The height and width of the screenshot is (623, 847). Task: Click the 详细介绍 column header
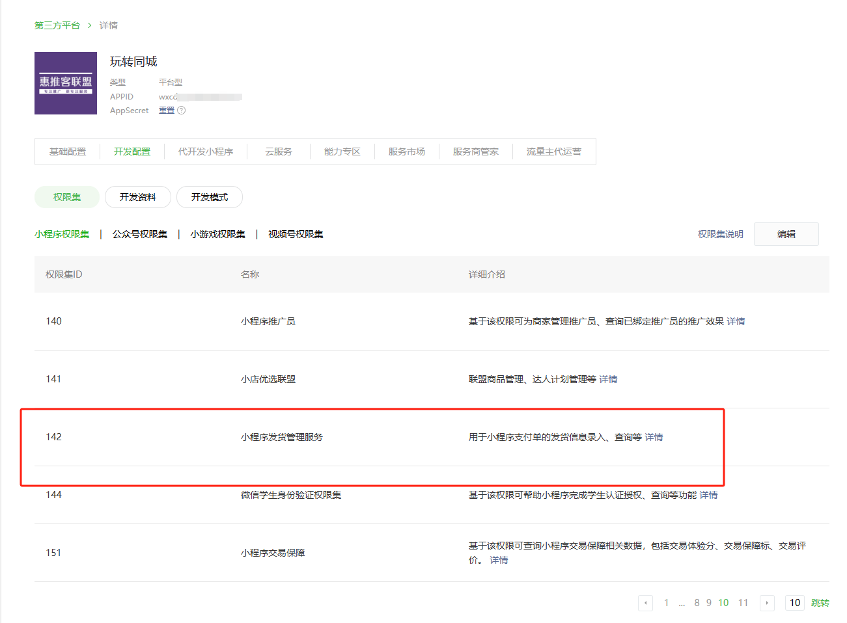[x=487, y=274]
